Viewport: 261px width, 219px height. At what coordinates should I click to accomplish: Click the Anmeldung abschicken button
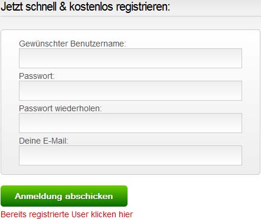pyautogui.click(x=64, y=196)
